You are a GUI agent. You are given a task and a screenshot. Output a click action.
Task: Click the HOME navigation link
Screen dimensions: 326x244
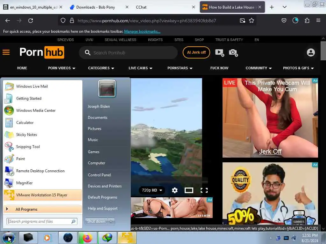(22, 68)
